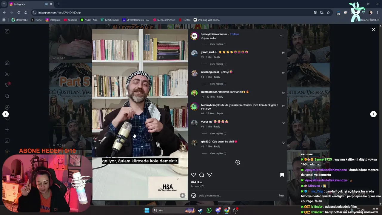The height and width of the screenshot is (215, 382).
Task: Bookmark this page star icon
Action: coord(328,13)
